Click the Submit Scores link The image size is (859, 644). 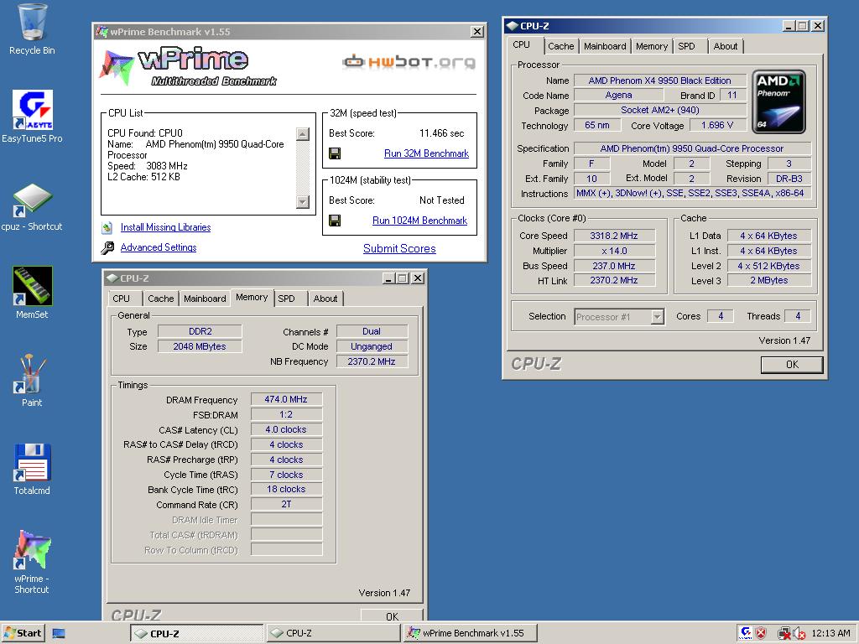click(x=399, y=248)
